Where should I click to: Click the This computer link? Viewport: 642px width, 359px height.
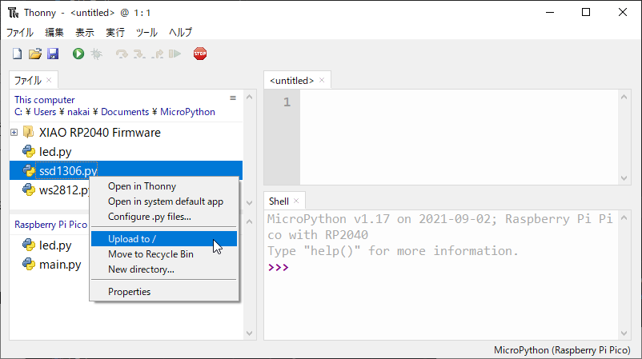click(44, 100)
